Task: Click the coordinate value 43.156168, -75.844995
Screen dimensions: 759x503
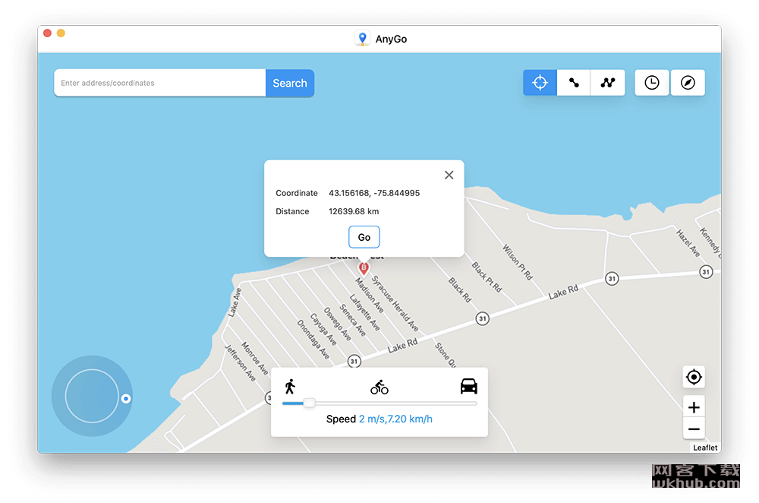Action: coord(374,193)
